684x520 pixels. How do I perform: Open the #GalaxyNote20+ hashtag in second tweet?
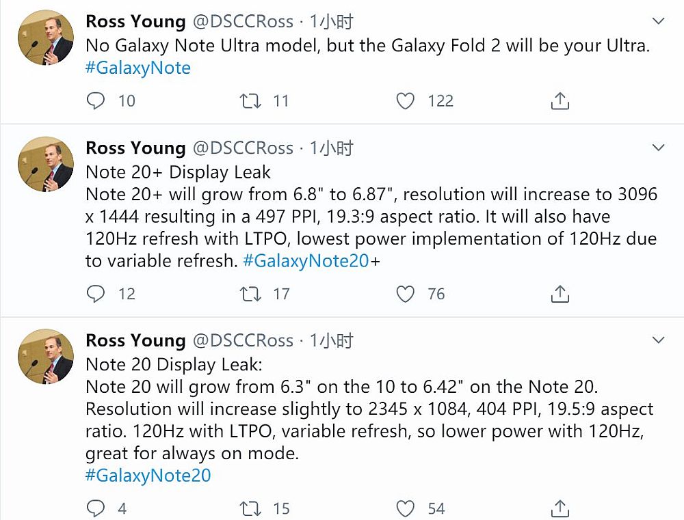coord(306,261)
